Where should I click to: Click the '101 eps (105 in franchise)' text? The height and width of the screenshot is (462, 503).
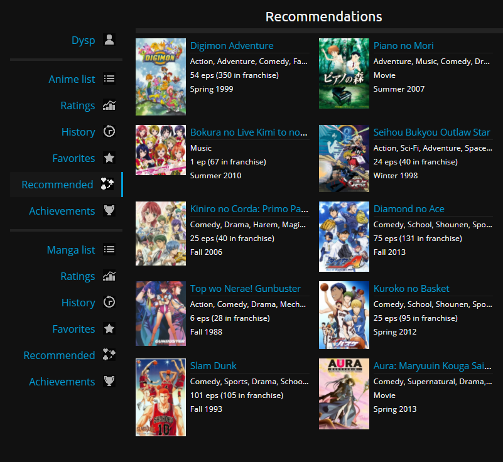(x=237, y=395)
